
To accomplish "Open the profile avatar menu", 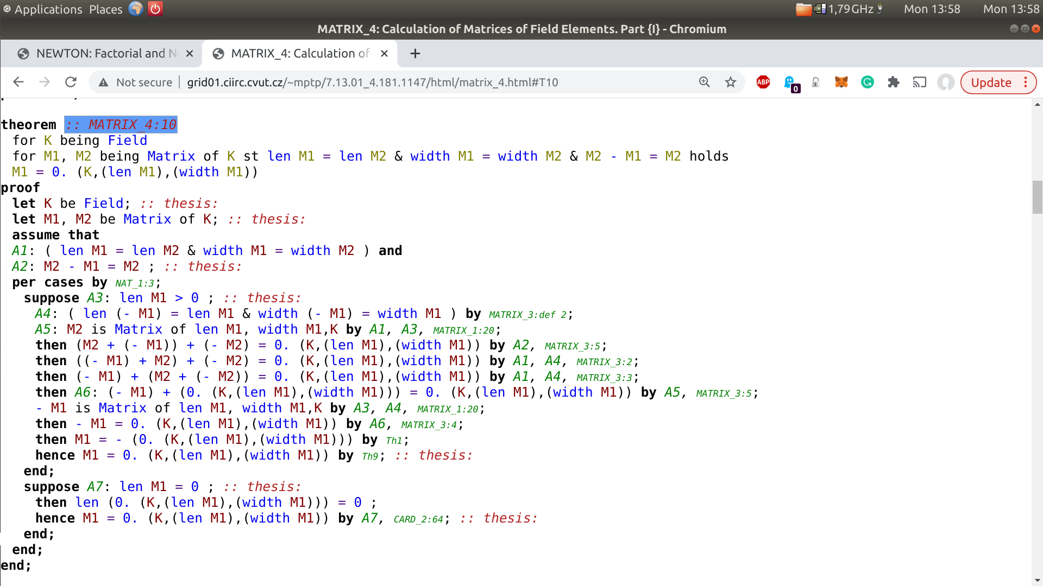I will click(x=946, y=82).
